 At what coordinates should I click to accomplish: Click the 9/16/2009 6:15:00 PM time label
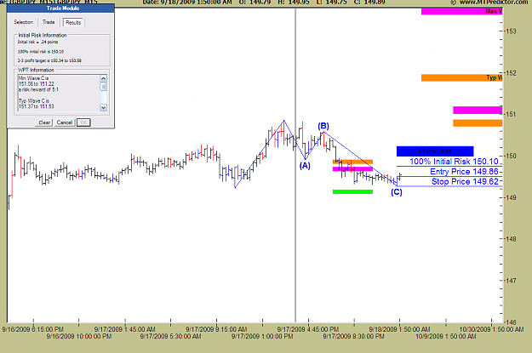click(33, 329)
